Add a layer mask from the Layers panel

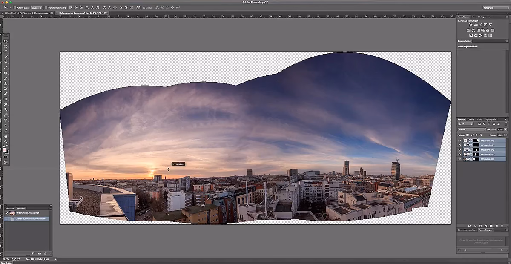tap(480, 225)
